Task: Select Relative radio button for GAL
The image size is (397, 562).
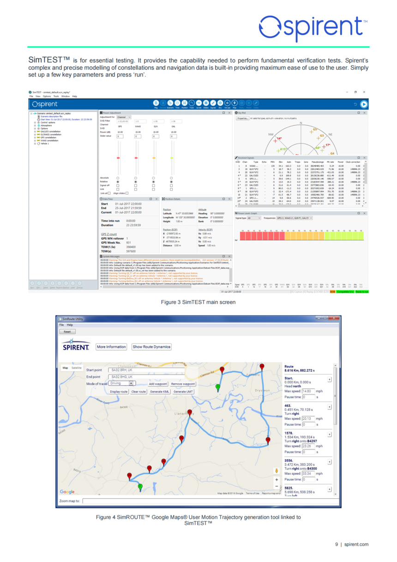Action: click(x=171, y=182)
